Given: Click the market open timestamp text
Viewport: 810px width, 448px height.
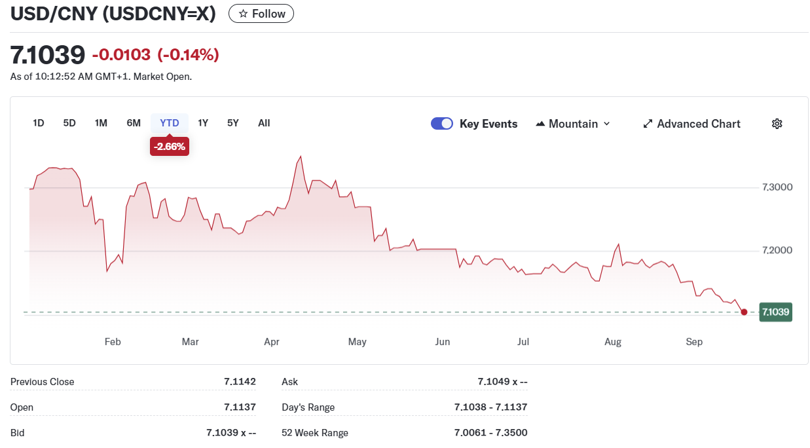Looking at the screenshot, I should 101,77.
